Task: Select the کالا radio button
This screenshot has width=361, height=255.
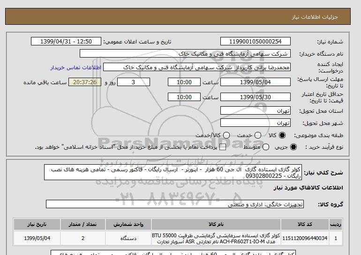Action: (x=282, y=135)
